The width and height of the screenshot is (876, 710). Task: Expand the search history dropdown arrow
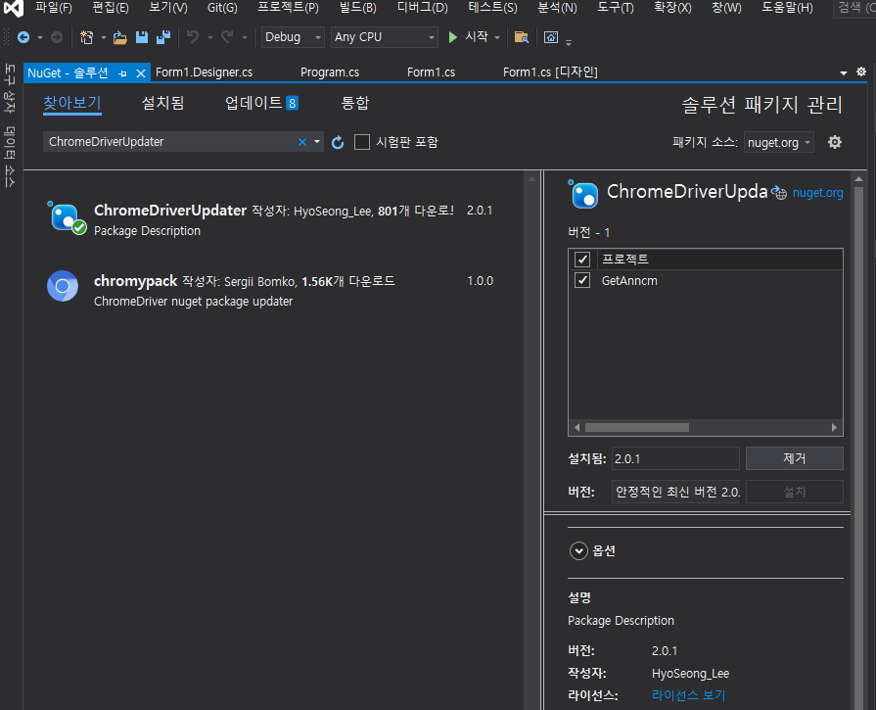(x=317, y=142)
